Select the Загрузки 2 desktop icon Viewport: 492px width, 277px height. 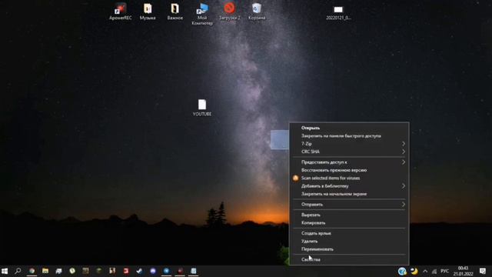[x=229, y=12]
